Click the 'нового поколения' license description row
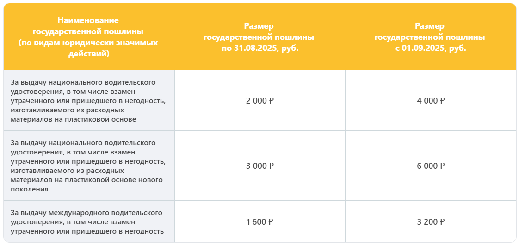This screenshot has height=246, width=519. pyautogui.click(x=88, y=166)
